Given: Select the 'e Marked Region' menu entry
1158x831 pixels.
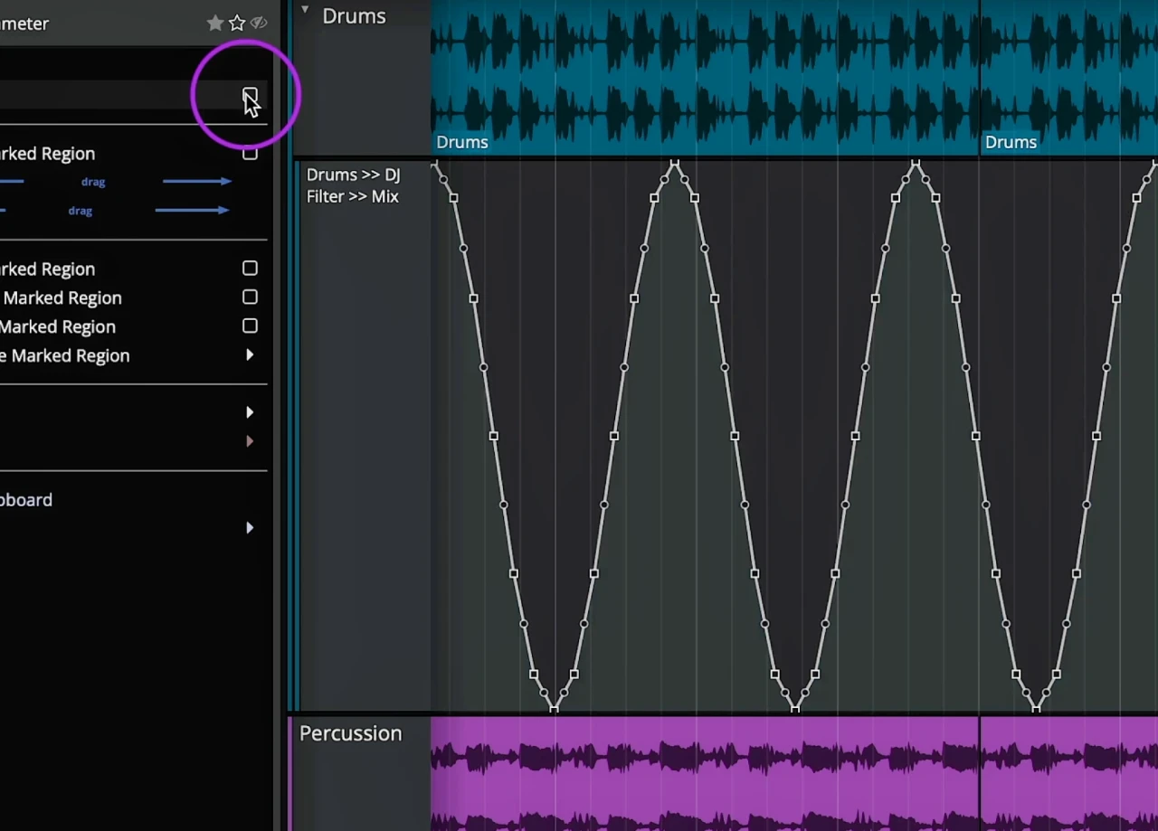Looking at the screenshot, I should click(x=65, y=355).
